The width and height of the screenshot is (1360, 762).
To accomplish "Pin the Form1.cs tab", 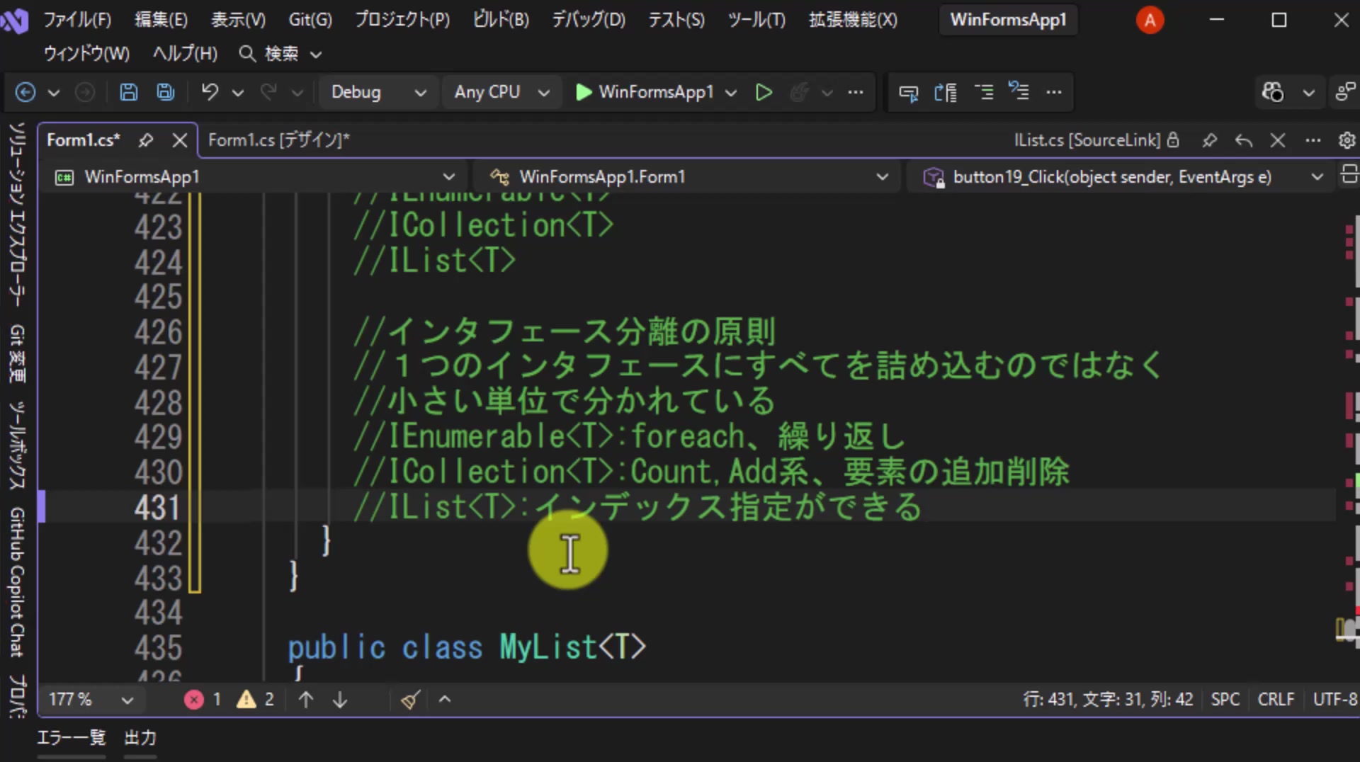I will tap(146, 140).
